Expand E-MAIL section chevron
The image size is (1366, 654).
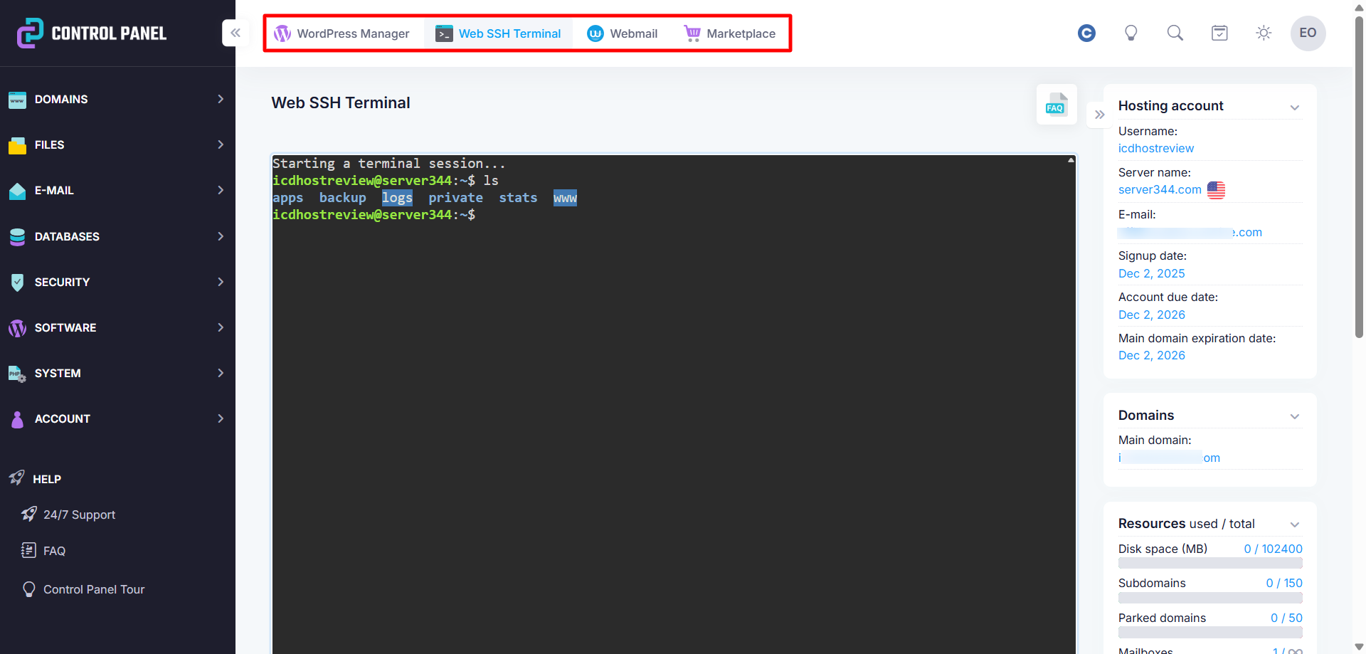[x=221, y=190]
